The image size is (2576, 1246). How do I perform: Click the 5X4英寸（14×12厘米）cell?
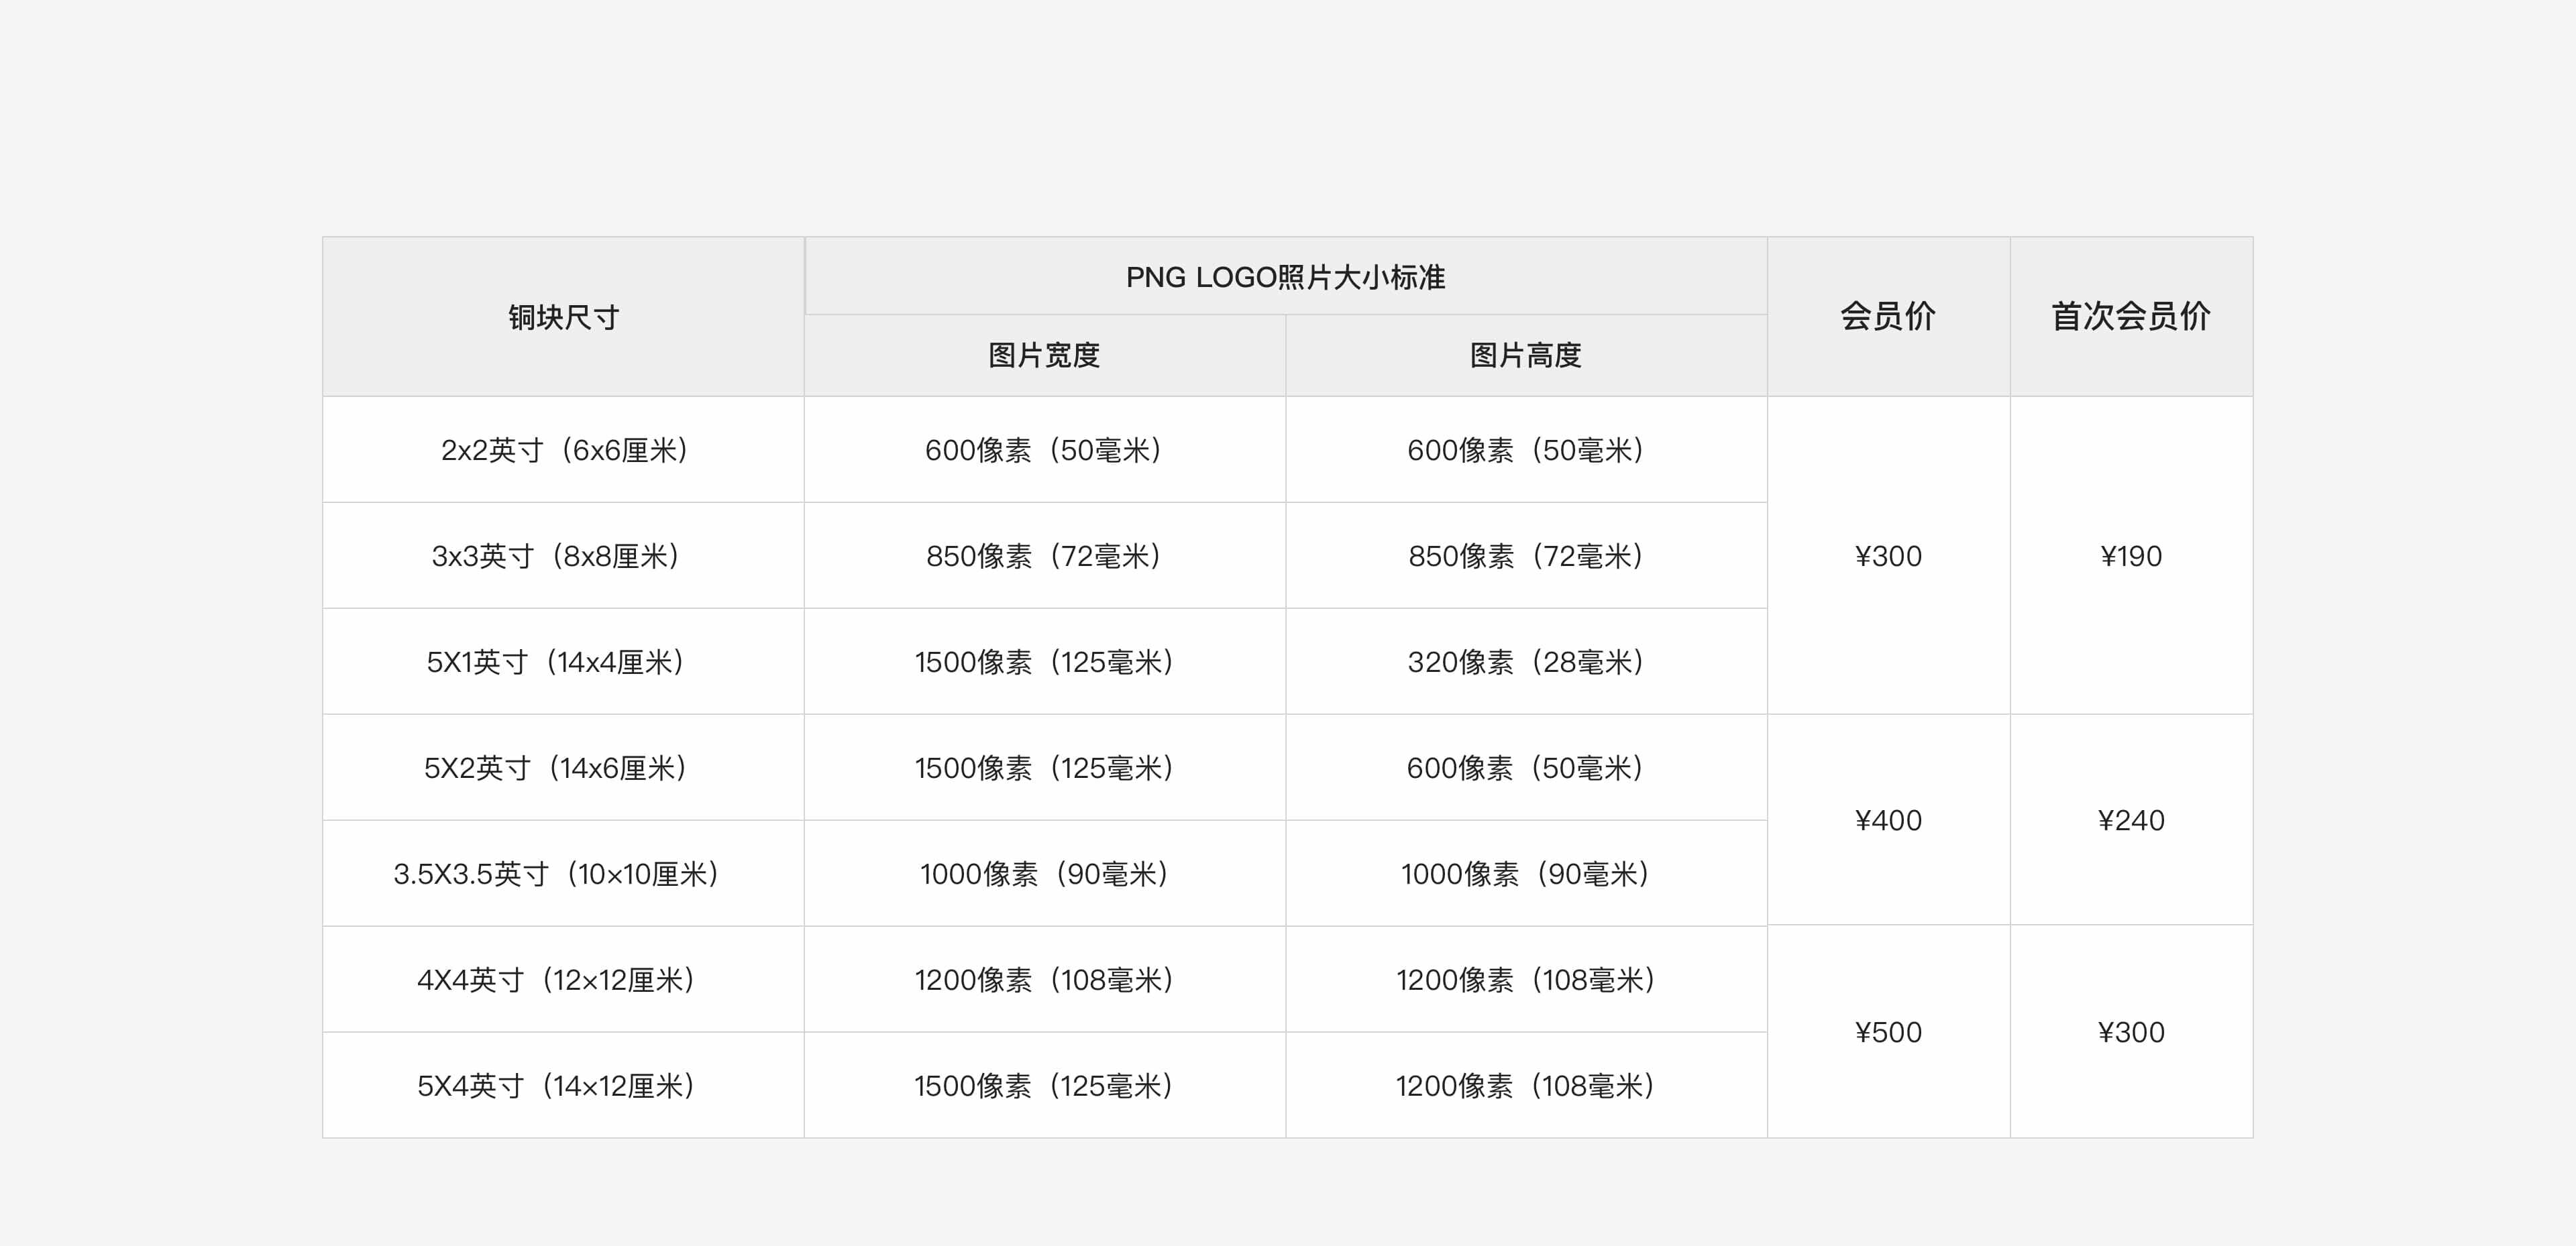coord(556,1086)
